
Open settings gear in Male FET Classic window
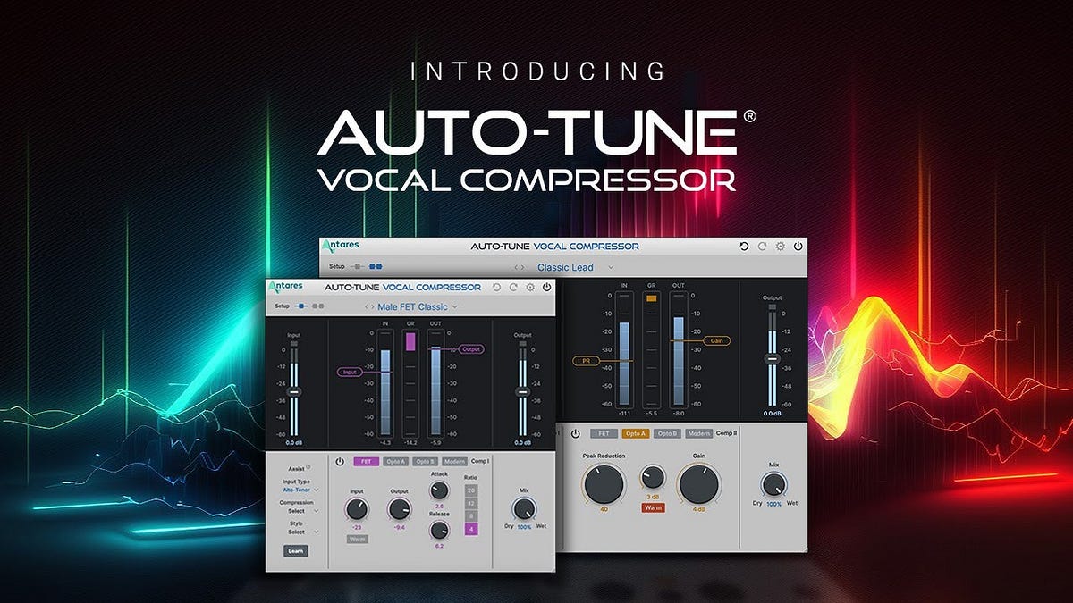(530, 288)
